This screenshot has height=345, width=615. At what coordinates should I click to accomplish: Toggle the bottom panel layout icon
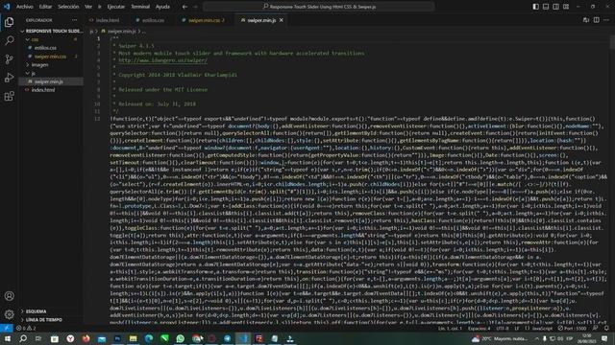coord(546,7)
